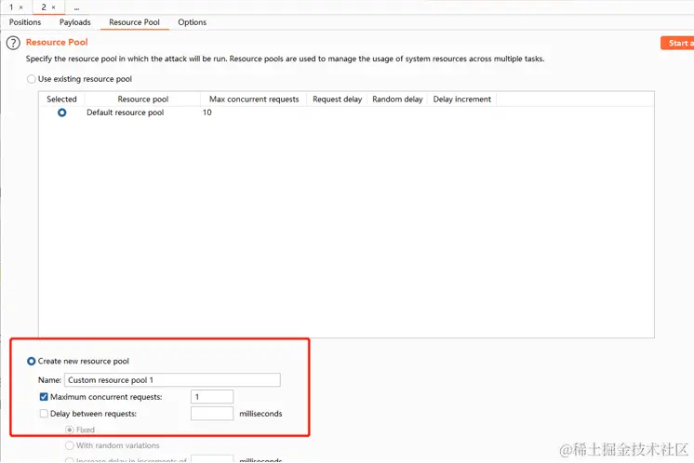The width and height of the screenshot is (694, 463).
Task: Open a new attack tab via the … tab
Action: tap(76, 7)
